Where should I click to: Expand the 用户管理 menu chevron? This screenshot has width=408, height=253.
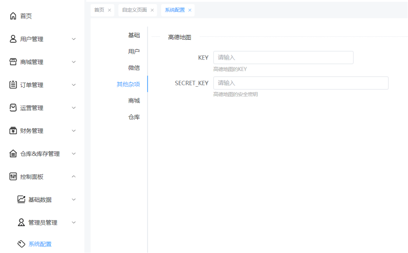point(74,39)
